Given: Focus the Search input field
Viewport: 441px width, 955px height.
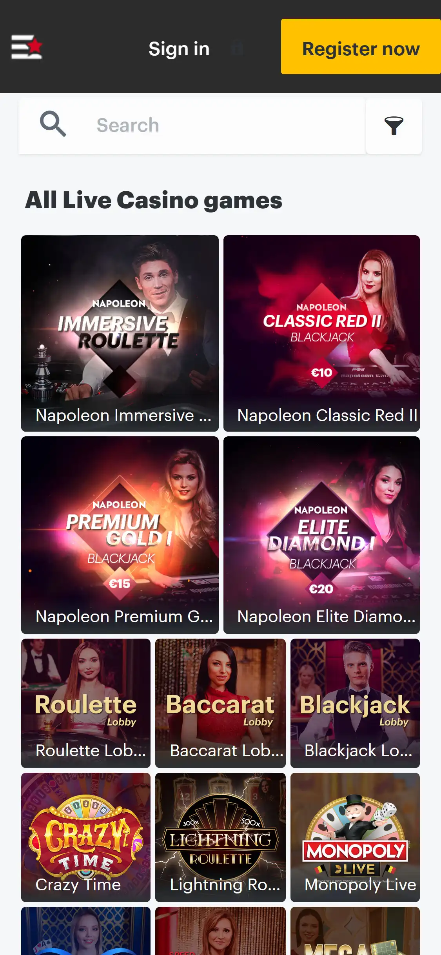Looking at the screenshot, I should coord(192,126).
